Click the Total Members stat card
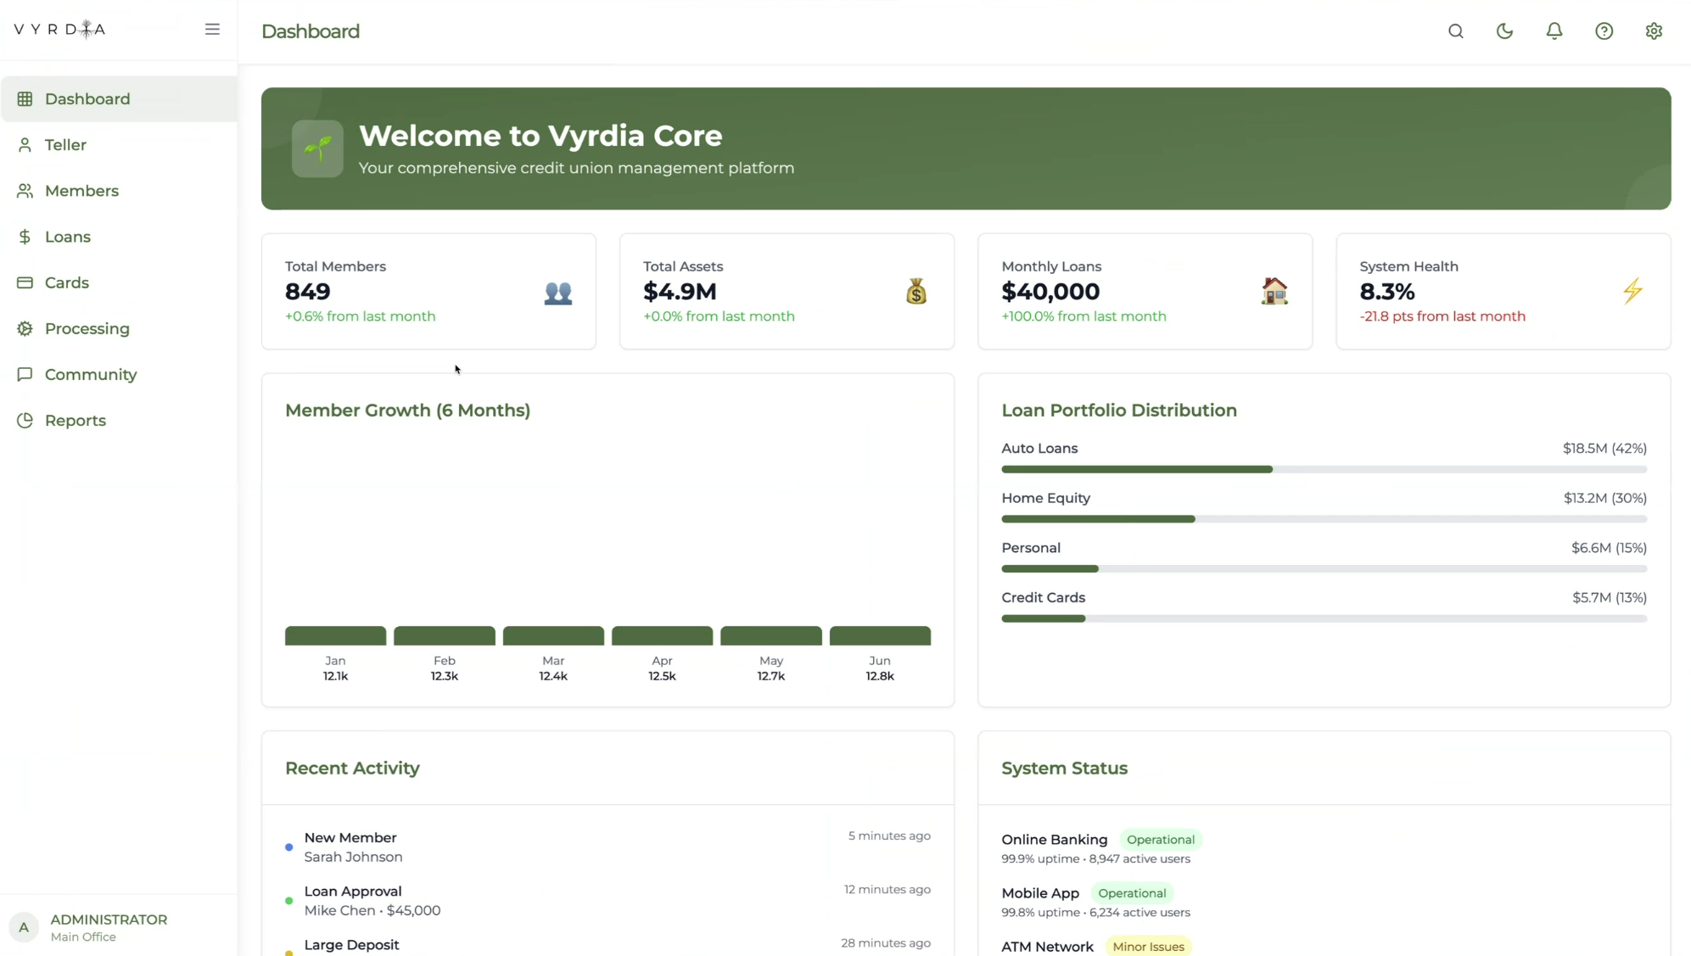 point(428,291)
